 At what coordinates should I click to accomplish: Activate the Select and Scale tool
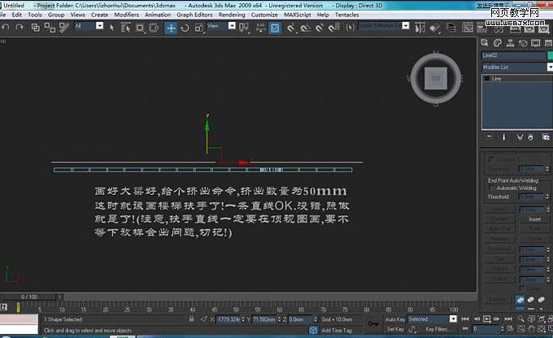199,28
